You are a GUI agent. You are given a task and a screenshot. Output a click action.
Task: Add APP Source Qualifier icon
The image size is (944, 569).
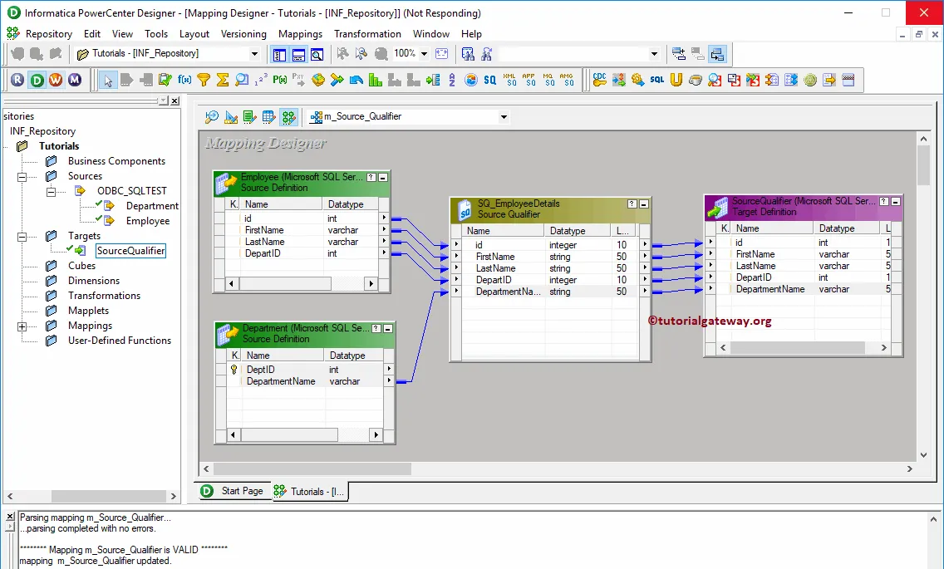tap(529, 80)
